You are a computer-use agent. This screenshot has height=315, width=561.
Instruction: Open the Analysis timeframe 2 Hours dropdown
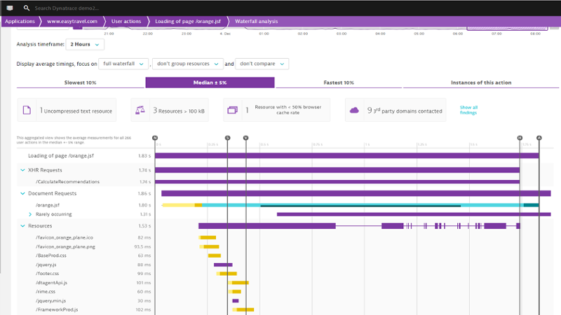click(85, 44)
